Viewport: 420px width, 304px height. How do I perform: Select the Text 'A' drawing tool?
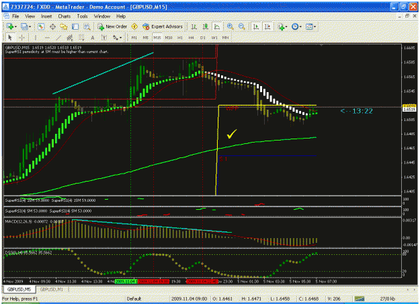(93, 38)
